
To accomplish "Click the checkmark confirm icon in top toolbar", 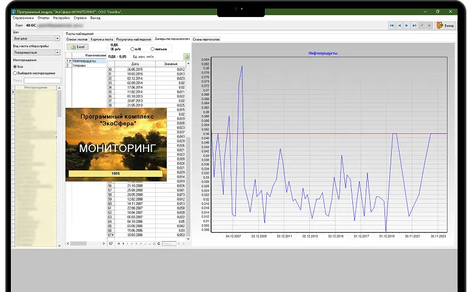I will [x=422, y=25].
